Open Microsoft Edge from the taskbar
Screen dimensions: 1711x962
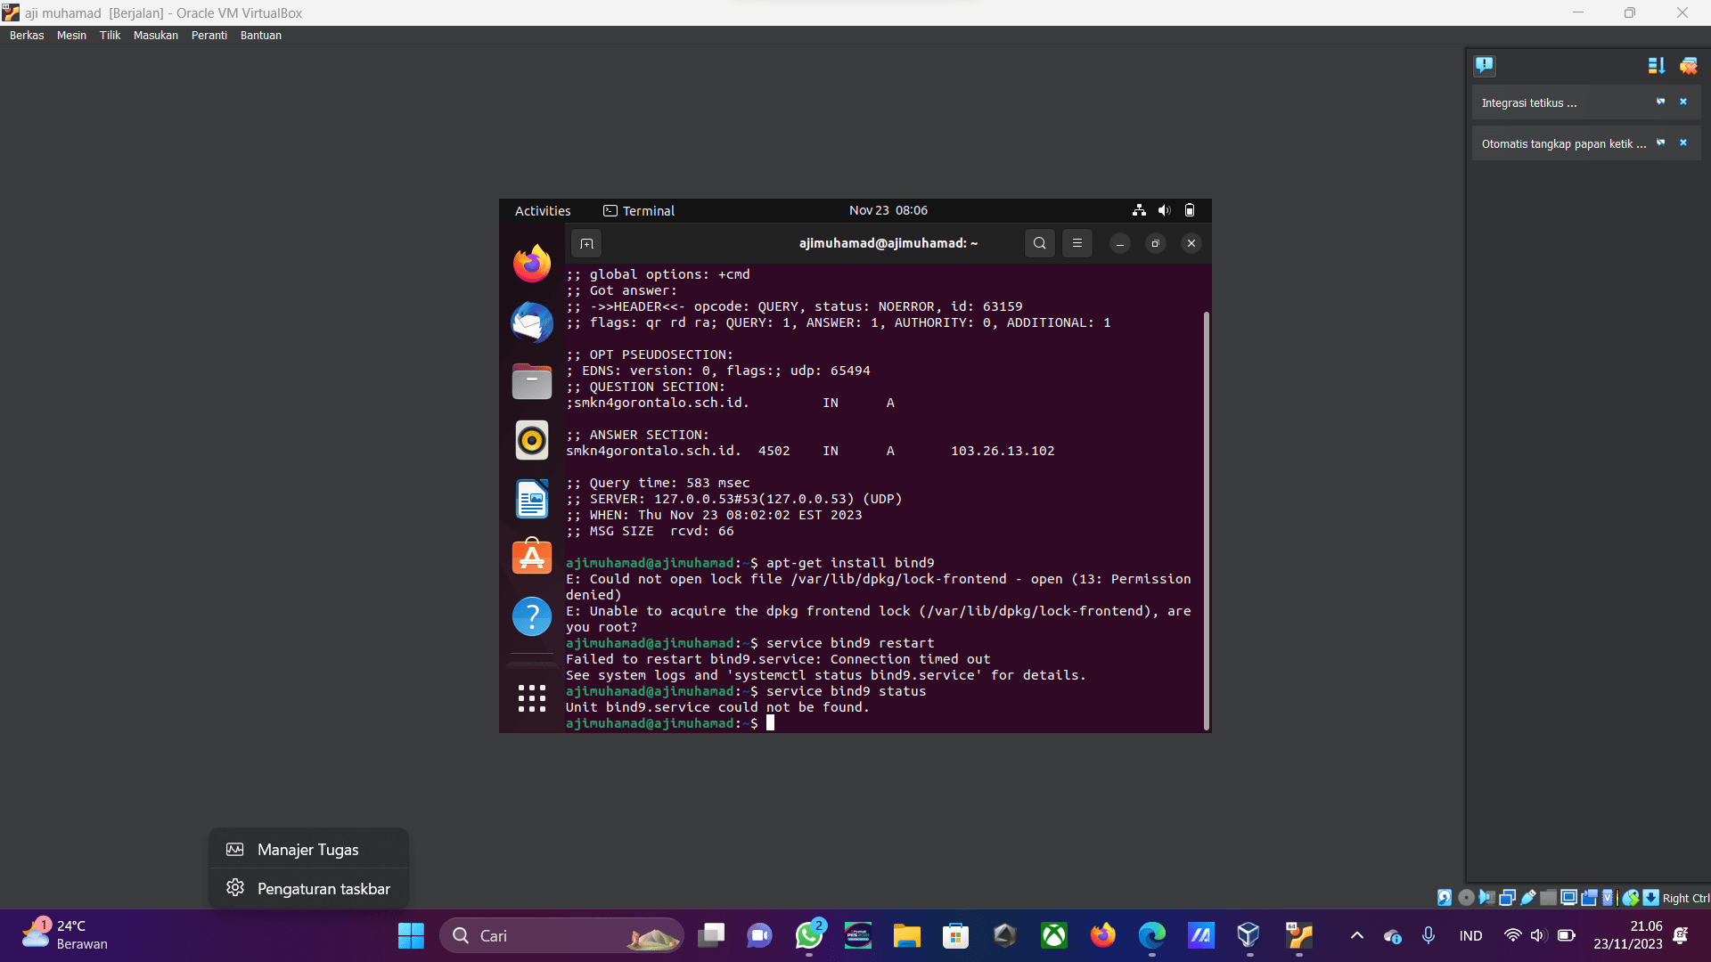point(1152,936)
